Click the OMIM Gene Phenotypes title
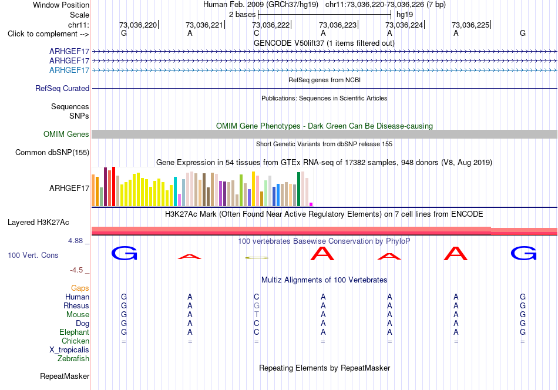 point(324,126)
